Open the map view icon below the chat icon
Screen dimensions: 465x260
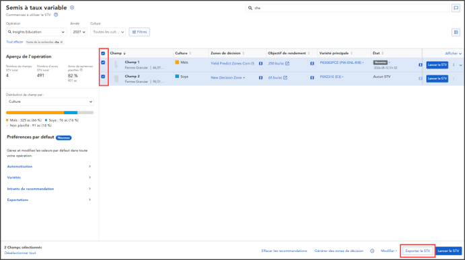pos(456,32)
